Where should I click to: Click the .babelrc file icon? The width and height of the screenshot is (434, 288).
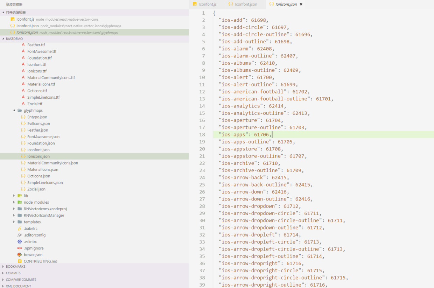click(x=20, y=229)
